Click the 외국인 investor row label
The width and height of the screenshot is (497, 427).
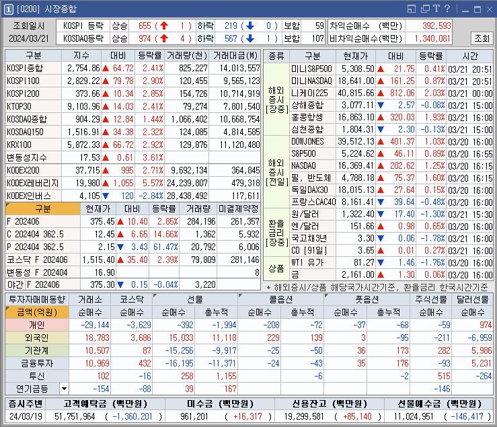(x=37, y=338)
